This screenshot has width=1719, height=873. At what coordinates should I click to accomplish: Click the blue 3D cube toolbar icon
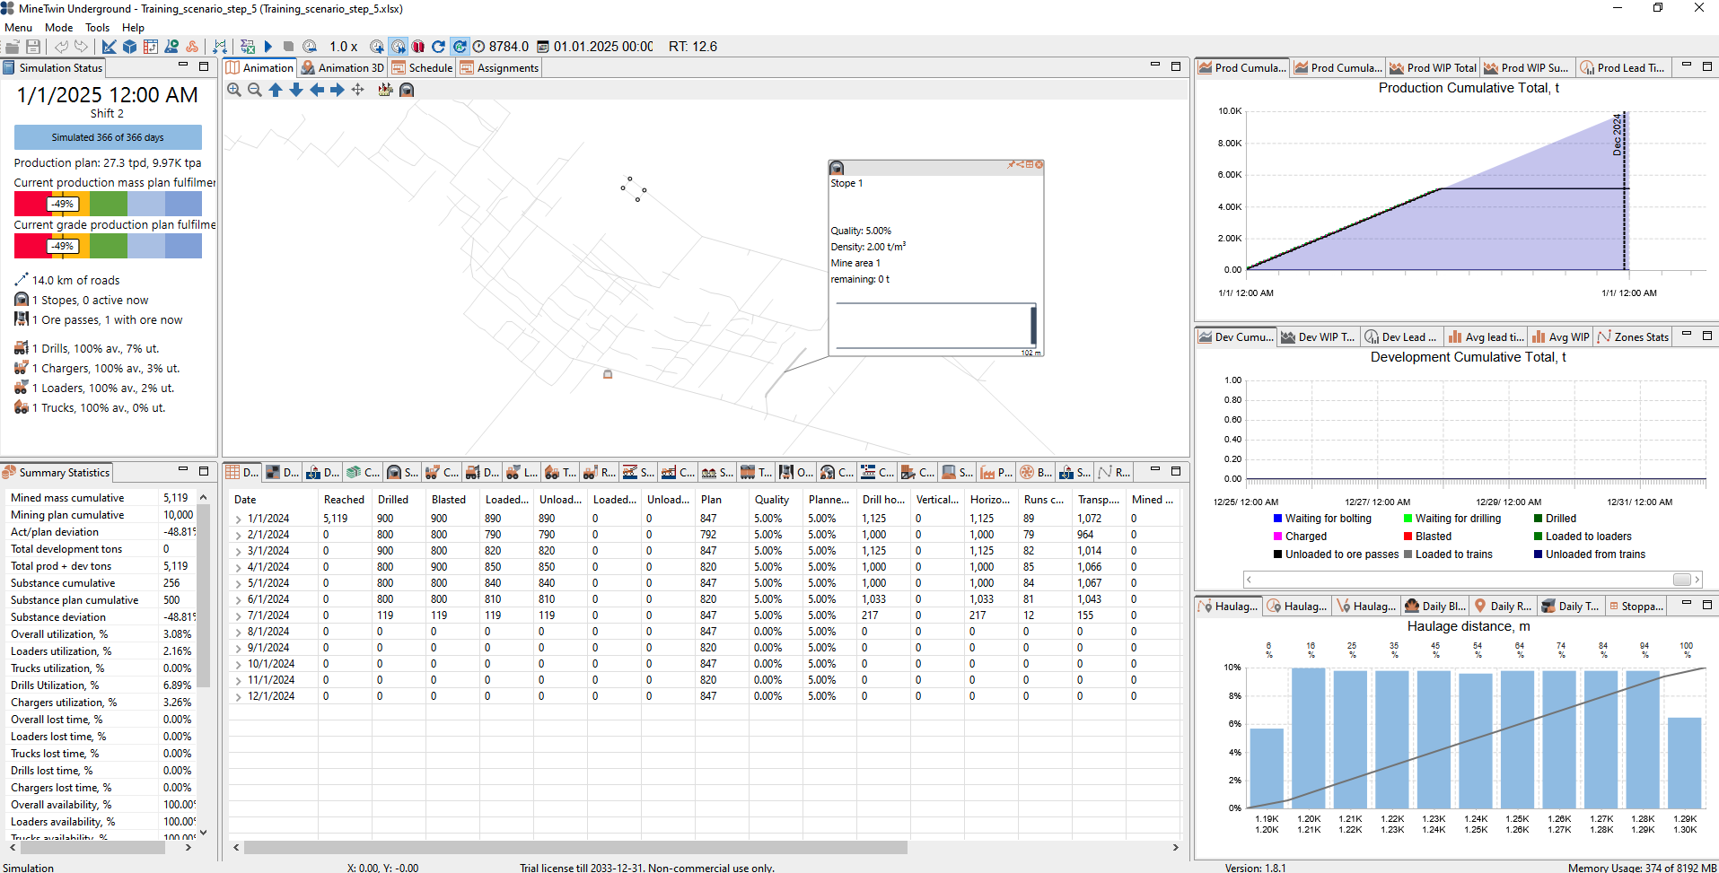point(129,47)
